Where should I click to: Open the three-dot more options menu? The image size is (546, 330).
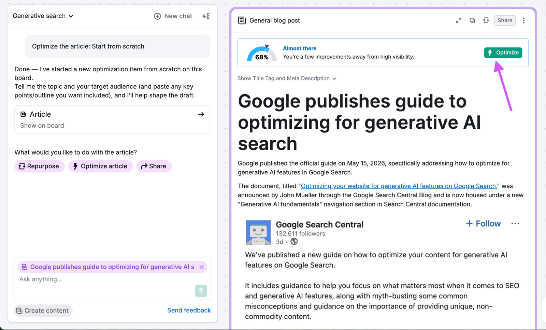(x=524, y=20)
